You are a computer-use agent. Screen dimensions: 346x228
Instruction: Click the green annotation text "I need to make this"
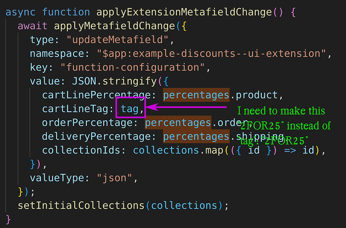click(x=281, y=111)
